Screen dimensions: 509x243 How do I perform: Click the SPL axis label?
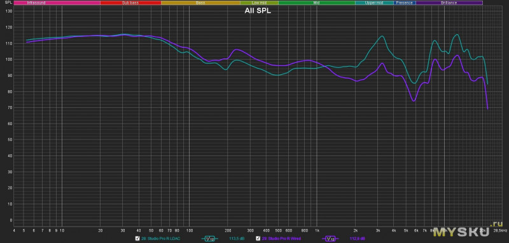[8, 3]
